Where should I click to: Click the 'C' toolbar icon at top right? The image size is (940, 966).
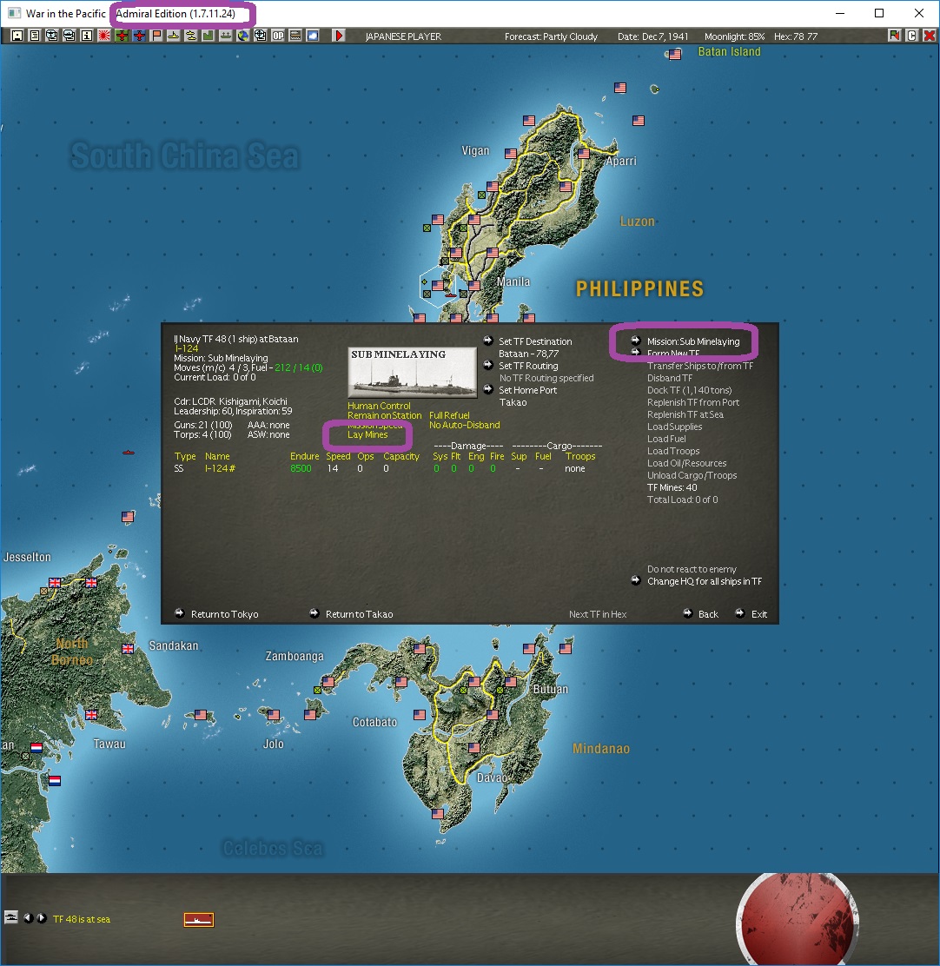click(x=911, y=36)
